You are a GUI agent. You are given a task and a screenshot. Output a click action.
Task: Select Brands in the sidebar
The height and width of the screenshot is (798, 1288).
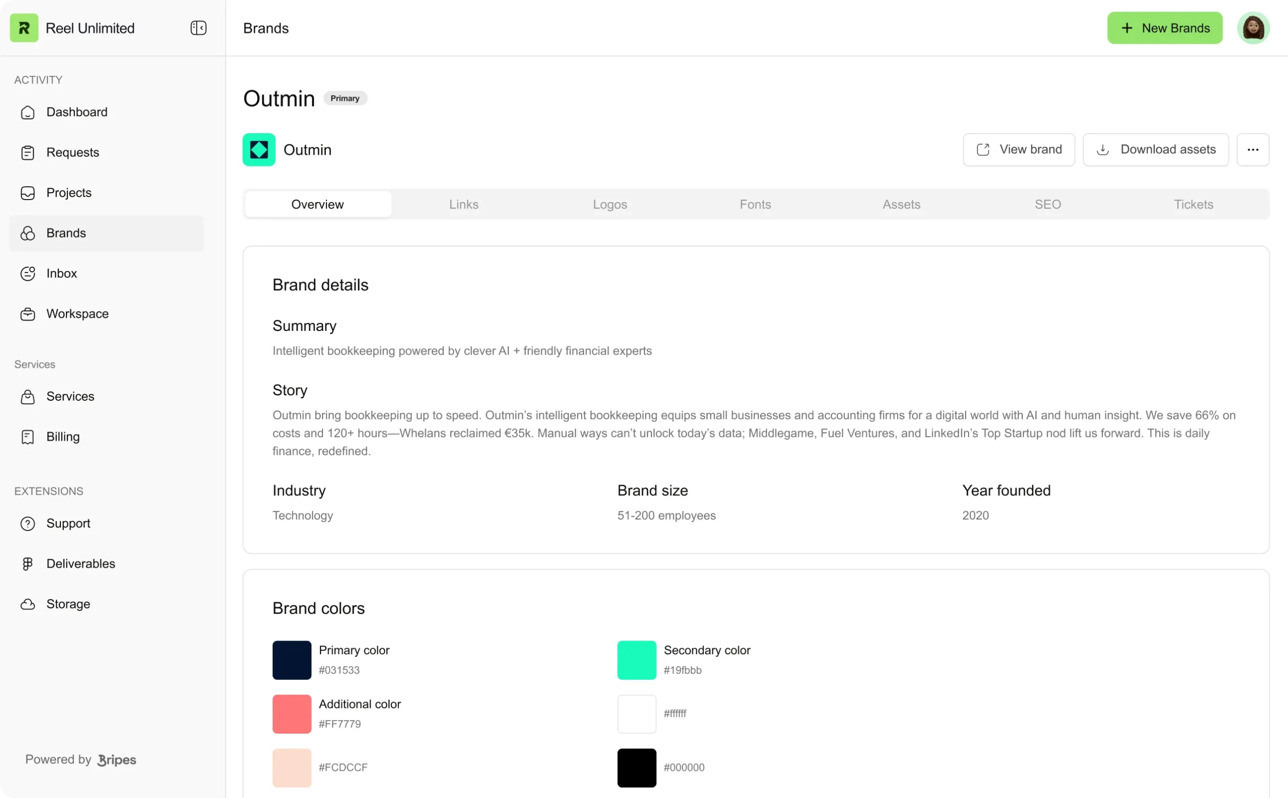click(106, 233)
